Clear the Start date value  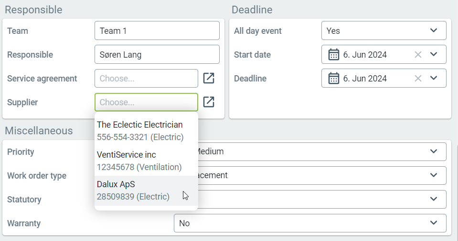tap(418, 55)
